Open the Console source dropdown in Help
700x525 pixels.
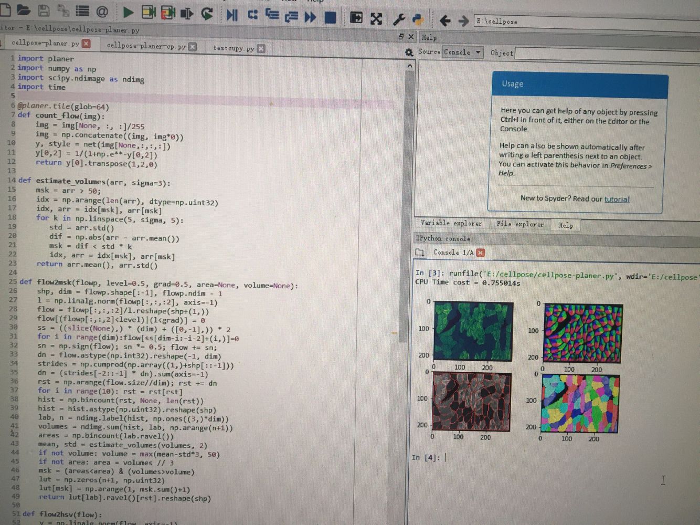462,52
